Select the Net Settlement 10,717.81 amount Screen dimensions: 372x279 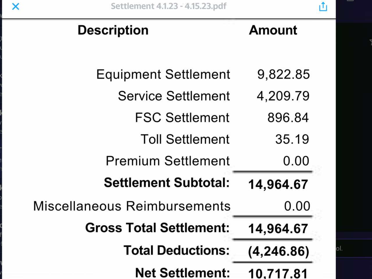click(278, 273)
